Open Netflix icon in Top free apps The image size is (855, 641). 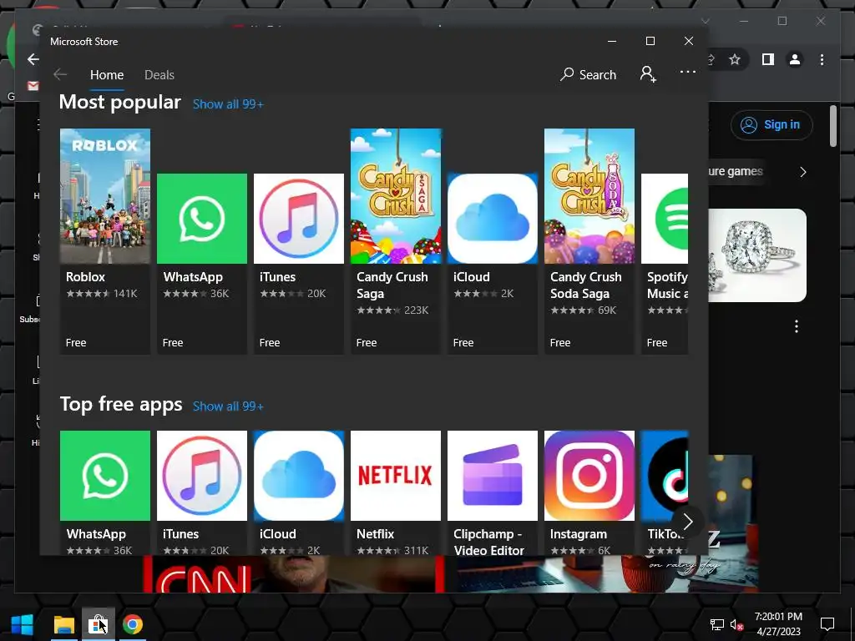pyautogui.click(x=395, y=475)
